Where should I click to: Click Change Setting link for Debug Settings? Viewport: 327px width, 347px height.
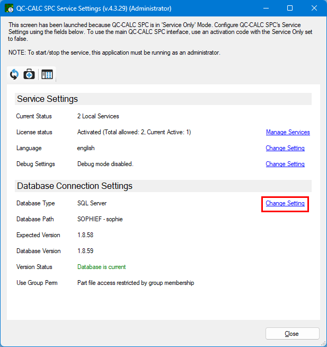(285, 164)
